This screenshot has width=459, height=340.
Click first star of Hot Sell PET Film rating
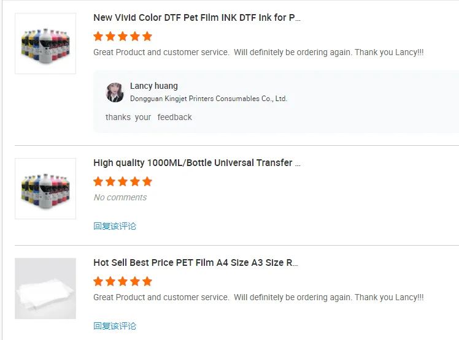point(98,281)
